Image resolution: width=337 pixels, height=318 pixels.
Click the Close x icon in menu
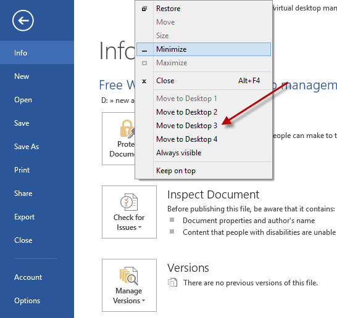click(144, 81)
